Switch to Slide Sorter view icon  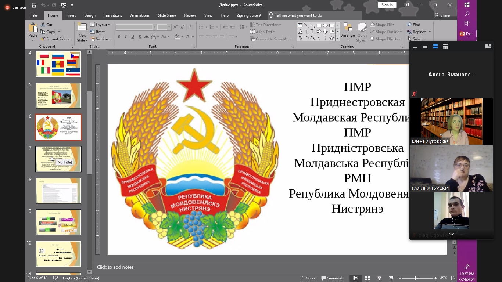(367, 278)
